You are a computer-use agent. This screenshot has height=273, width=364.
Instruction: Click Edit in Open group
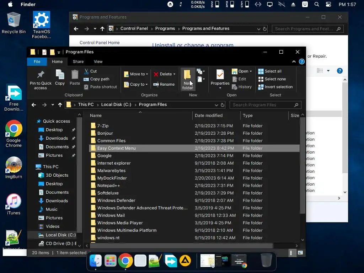coord(239,79)
